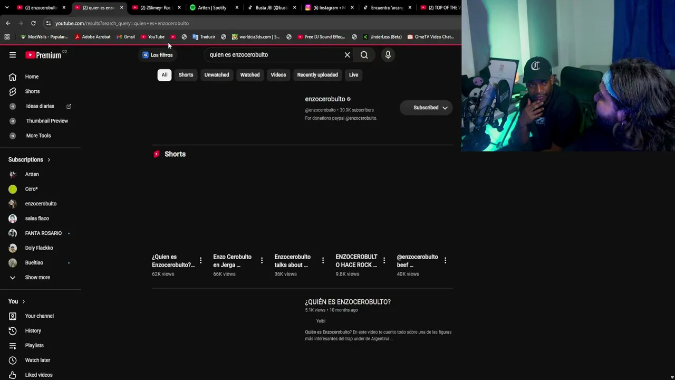Open the Watch later icon

[x=13, y=360]
